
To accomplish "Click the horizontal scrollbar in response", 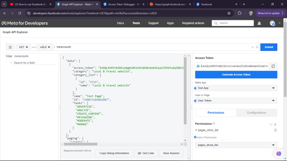I will click(x=81, y=144).
